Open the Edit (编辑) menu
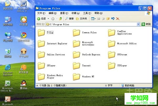This screenshot has height=106, width=158. tap(53, 13)
